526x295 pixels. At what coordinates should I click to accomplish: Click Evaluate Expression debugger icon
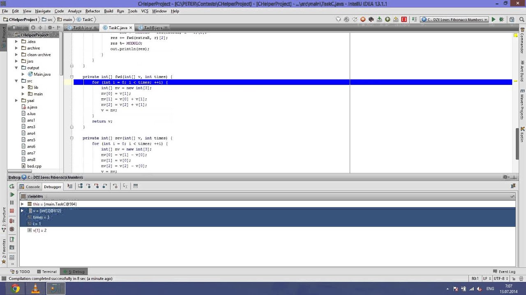[136, 186]
